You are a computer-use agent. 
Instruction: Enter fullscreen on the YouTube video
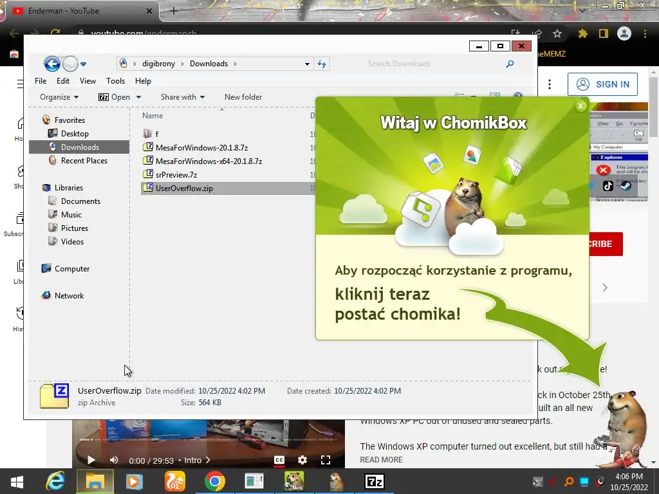click(x=326, y=461)
